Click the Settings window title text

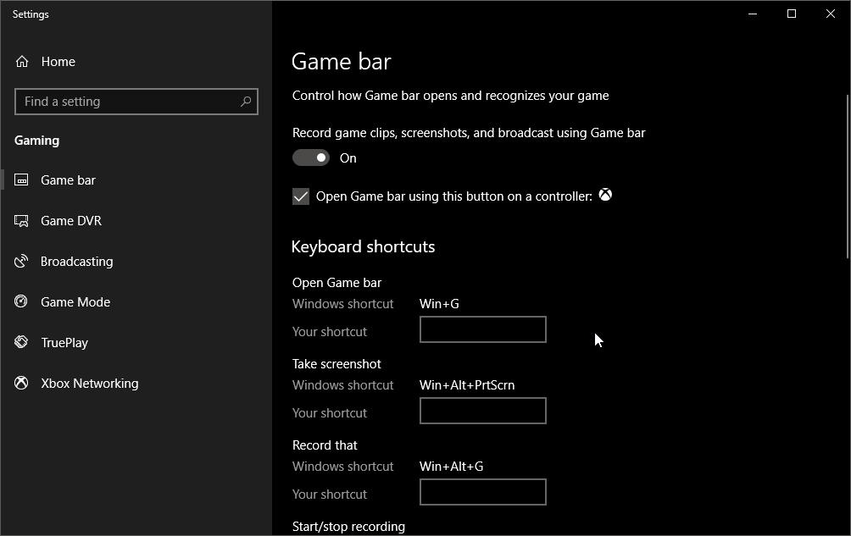31,14
